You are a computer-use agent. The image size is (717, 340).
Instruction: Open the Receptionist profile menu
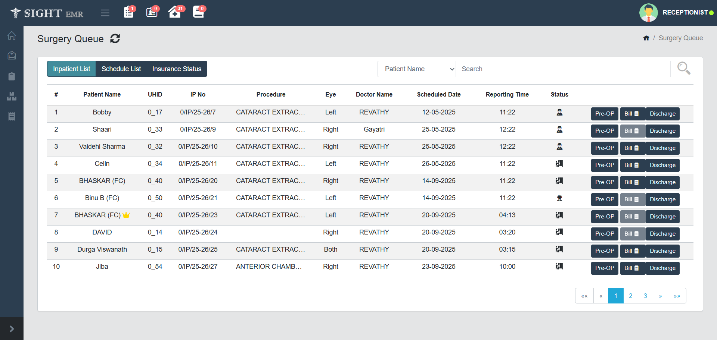676,13
